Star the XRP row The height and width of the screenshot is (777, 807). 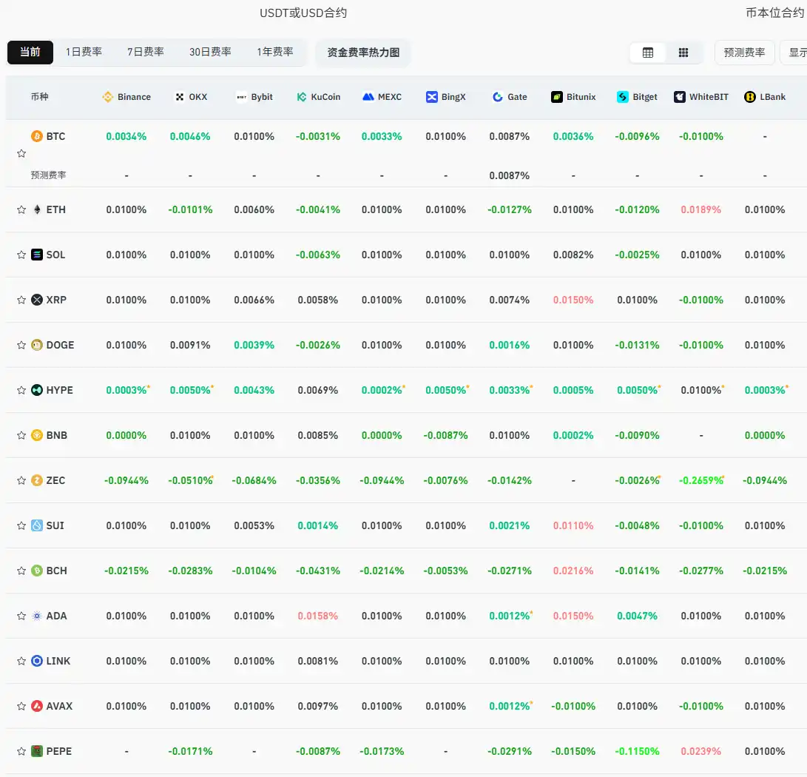click(21, 300)
